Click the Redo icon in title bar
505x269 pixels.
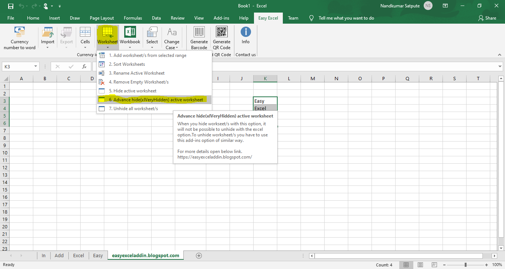pos(34,6)
